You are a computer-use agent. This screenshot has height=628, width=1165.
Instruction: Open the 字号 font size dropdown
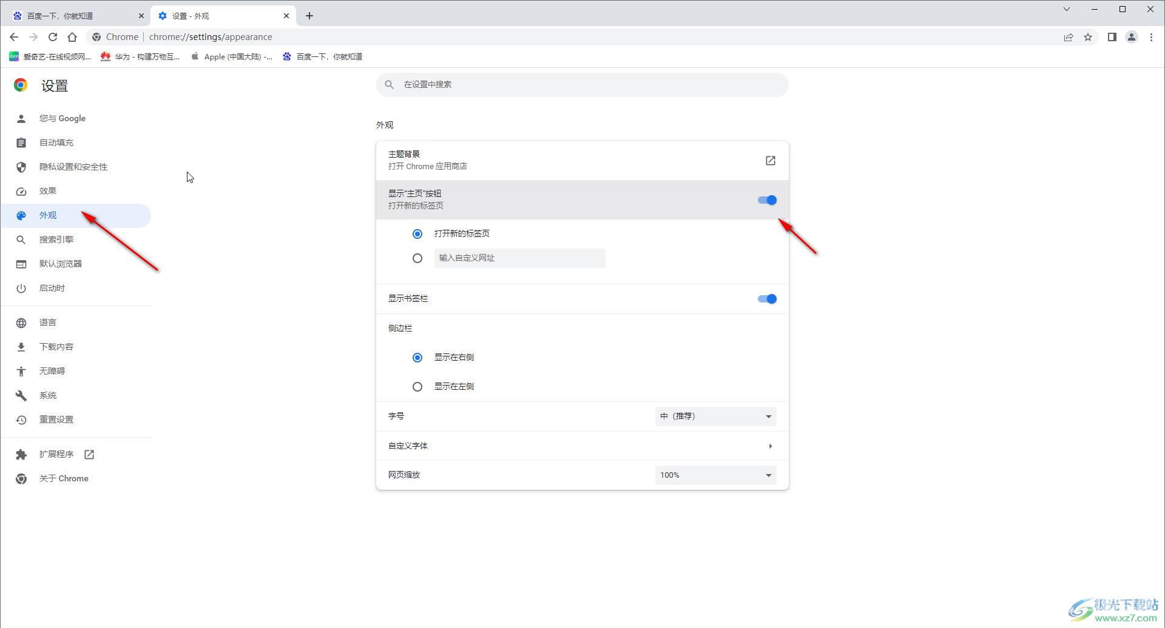click(716, 416)
